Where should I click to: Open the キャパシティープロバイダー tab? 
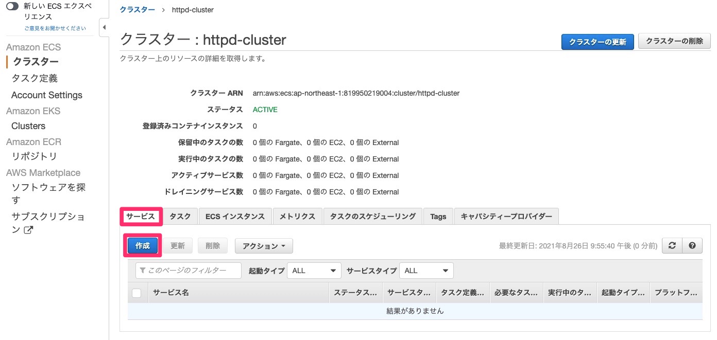pos(506,216)
